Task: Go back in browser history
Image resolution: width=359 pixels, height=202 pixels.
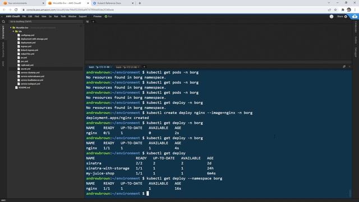Action: [4, 10]
